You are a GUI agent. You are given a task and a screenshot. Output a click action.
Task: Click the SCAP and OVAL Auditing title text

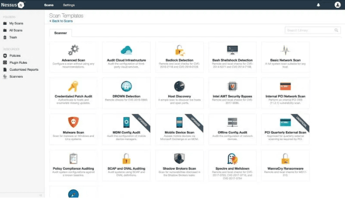coord(127,168)
